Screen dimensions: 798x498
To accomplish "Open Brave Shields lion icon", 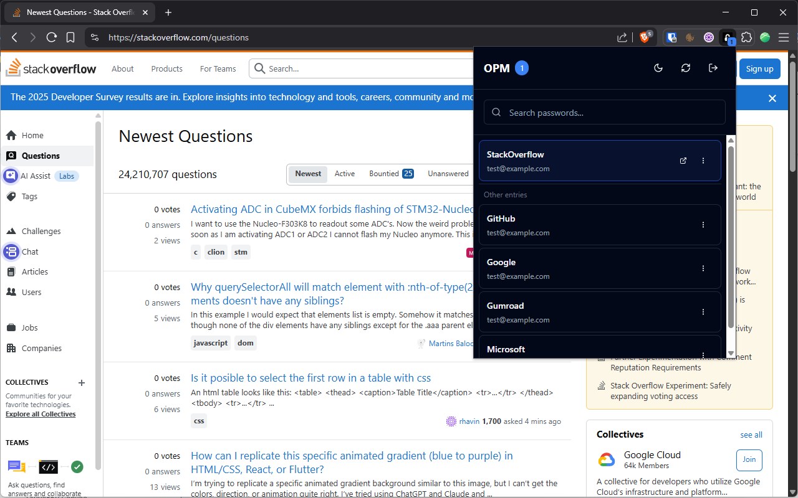I will (x=645, y=37).
